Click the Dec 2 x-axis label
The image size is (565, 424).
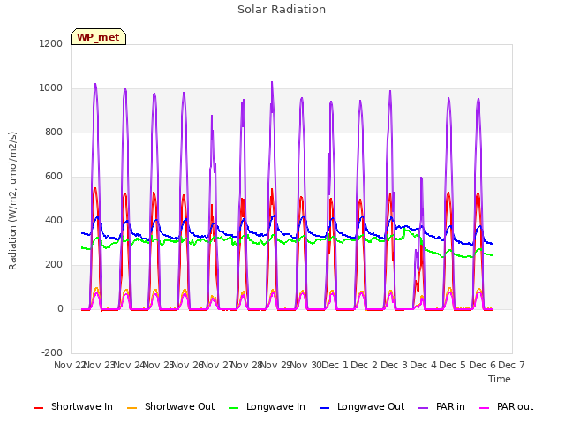(365, 365)
